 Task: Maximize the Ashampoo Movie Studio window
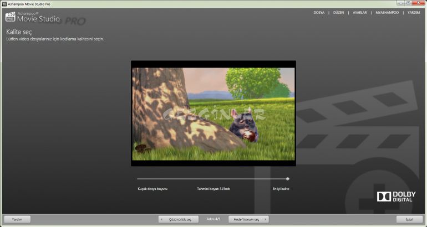coord(408,3)
